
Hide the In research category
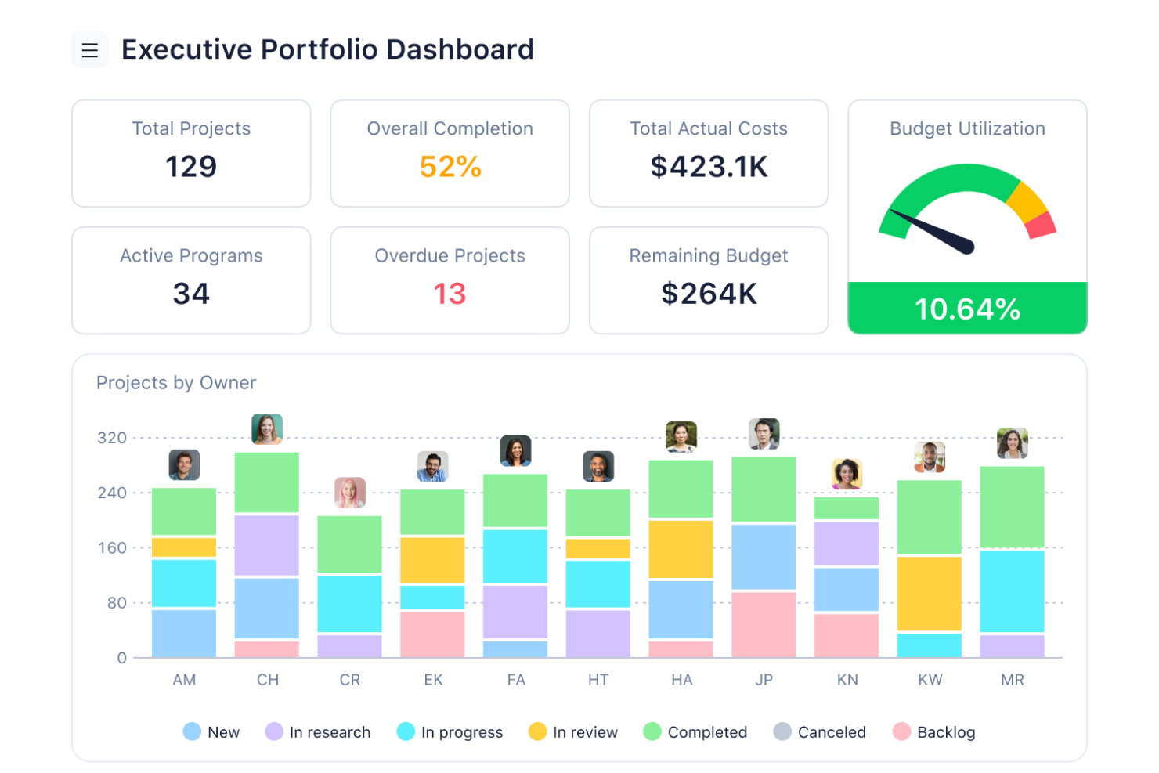coord(318,732)
